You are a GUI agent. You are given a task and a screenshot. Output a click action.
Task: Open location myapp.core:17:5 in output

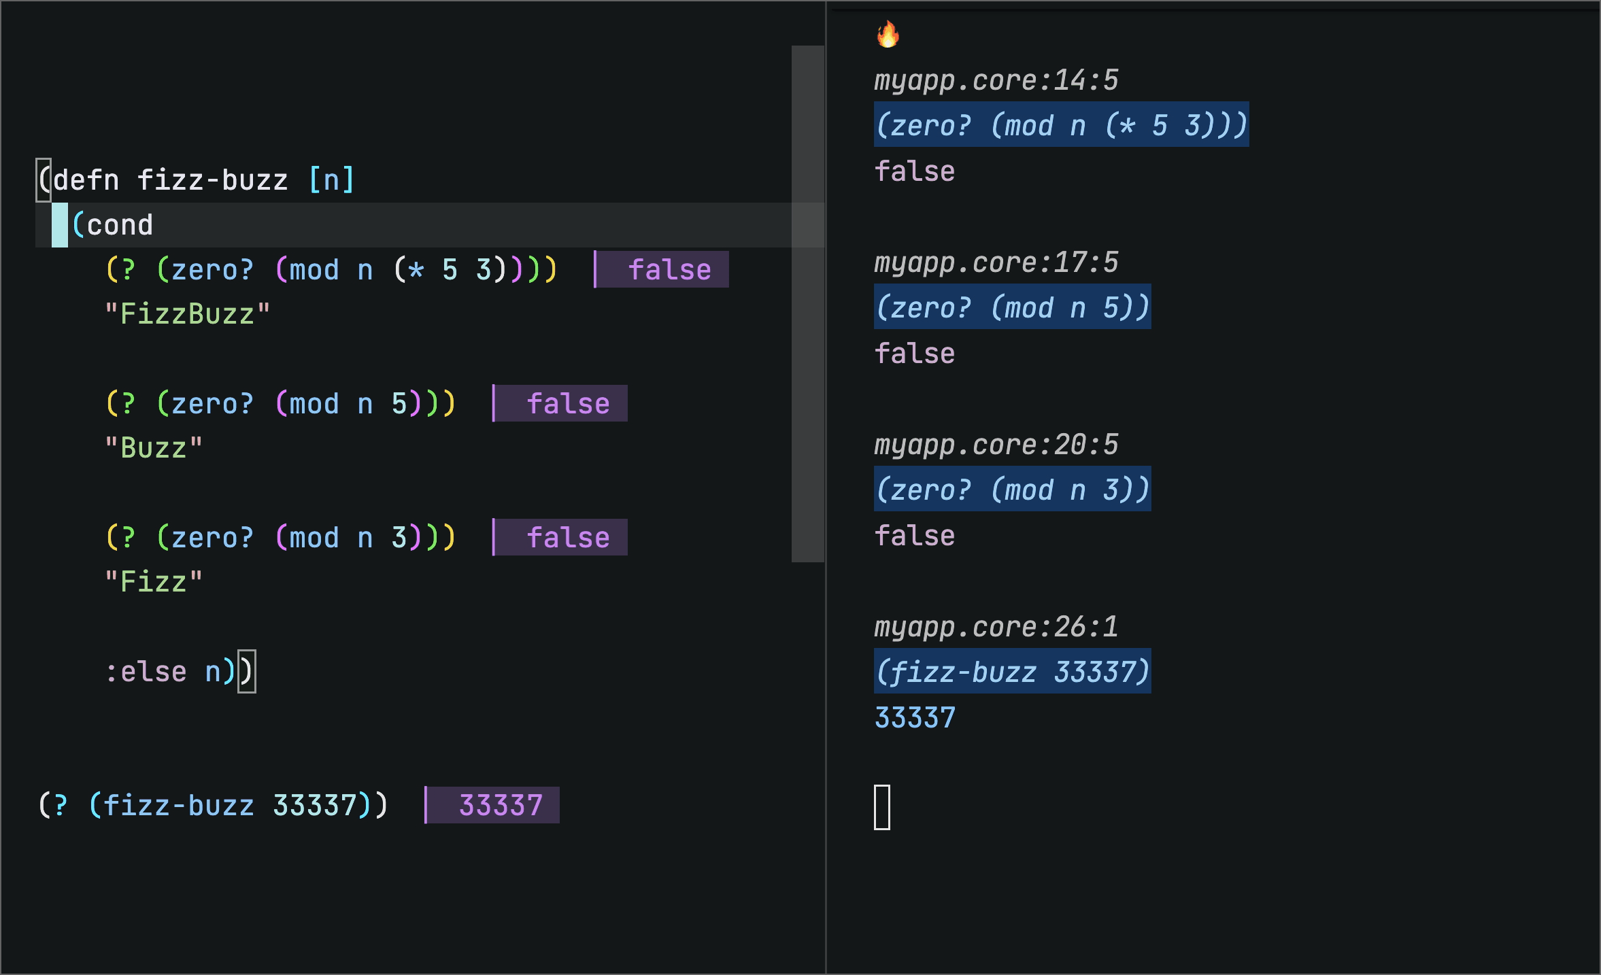[x=996, y=263]
